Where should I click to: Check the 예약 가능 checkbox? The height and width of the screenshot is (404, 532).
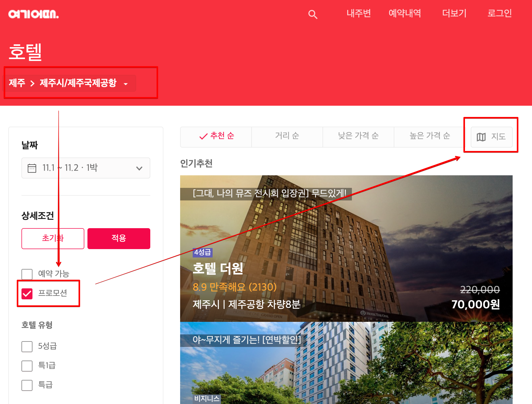(27, 274)
